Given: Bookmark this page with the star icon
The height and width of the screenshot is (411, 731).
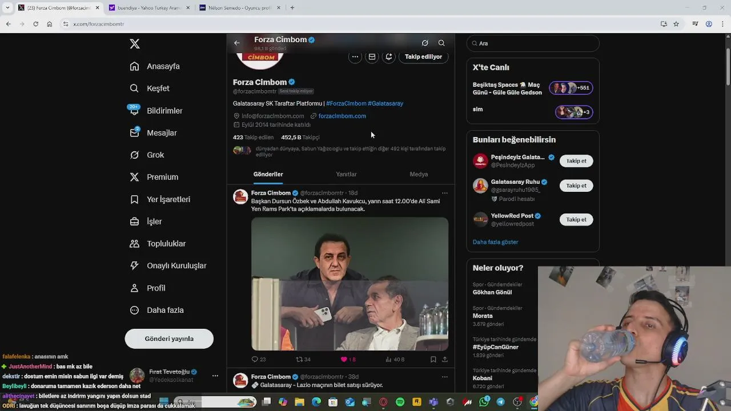Looking at the screenshot, I should (x=676, y=24).
